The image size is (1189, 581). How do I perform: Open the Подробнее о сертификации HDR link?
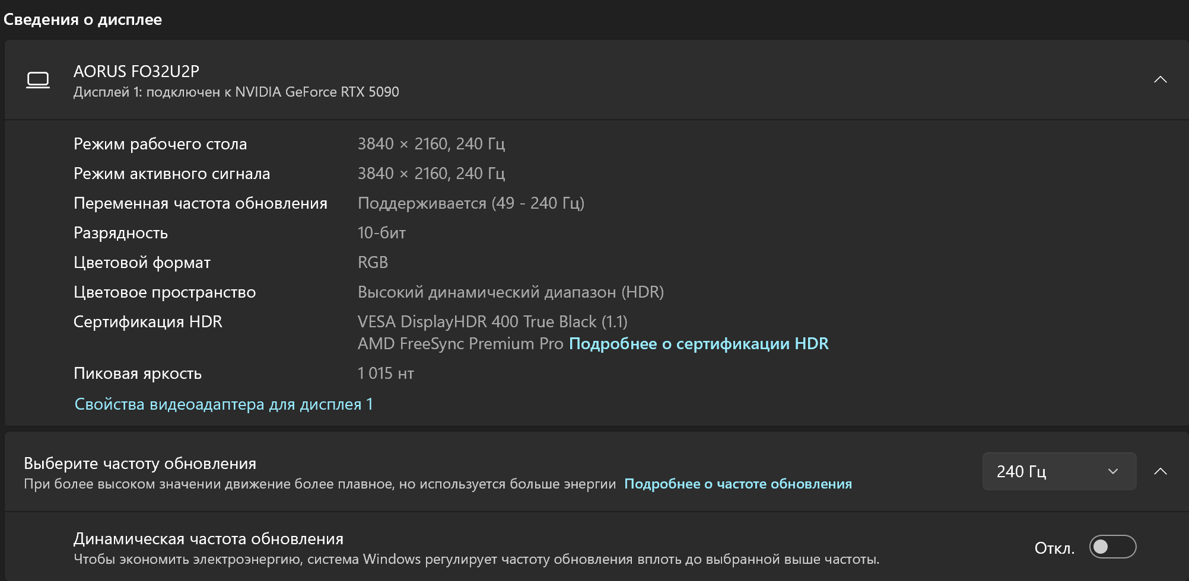click(698, 344)
